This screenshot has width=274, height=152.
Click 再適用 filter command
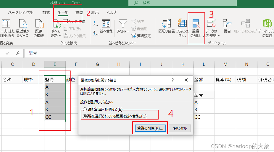pos(139,29)
